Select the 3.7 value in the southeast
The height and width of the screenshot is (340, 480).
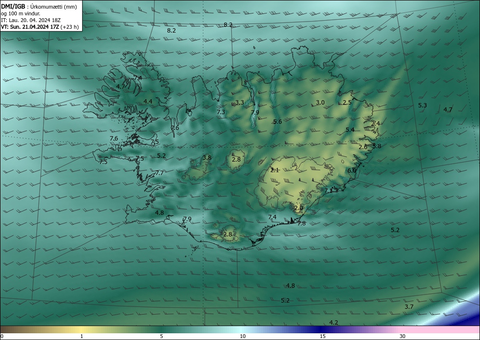[409, 307]
